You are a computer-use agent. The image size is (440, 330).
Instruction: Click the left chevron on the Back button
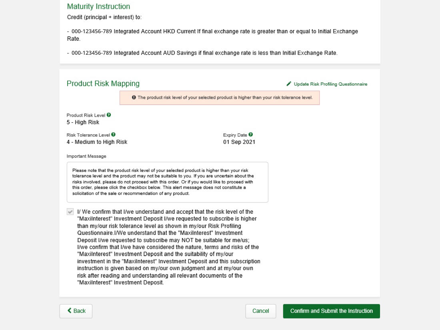pyautogui.click(x=70, y=311)
